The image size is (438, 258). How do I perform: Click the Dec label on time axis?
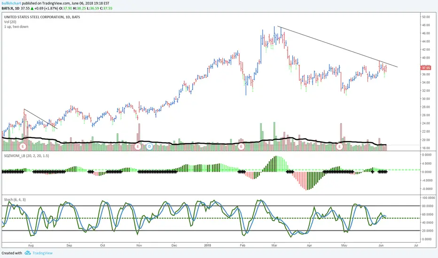[174, 245]
